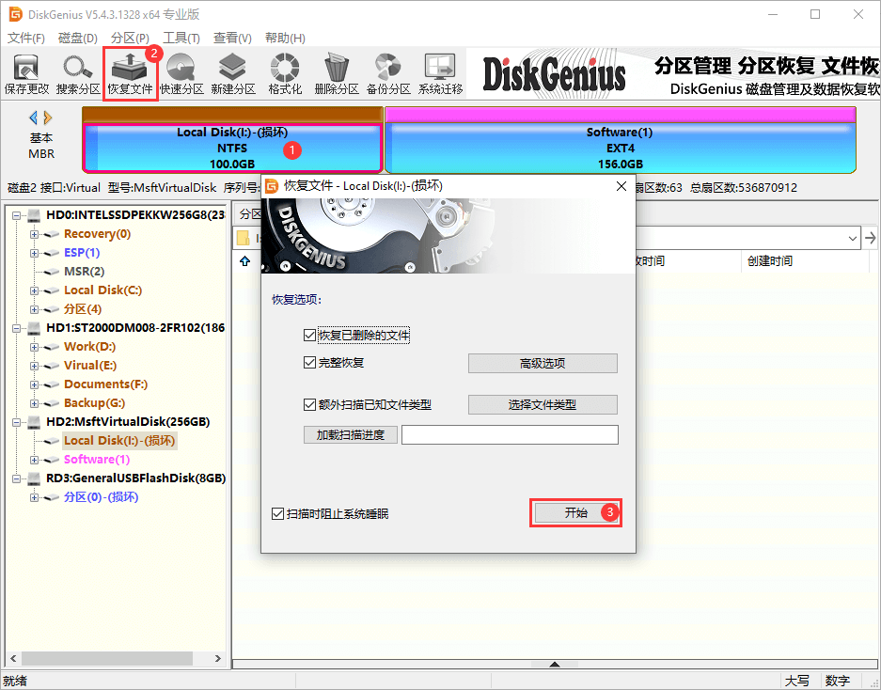This screenshot has height=690, width=881.
Task: Launch the 恢复文件 tool
Action: 131,74
